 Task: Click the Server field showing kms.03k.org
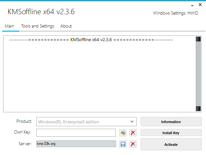click(76, 144)
